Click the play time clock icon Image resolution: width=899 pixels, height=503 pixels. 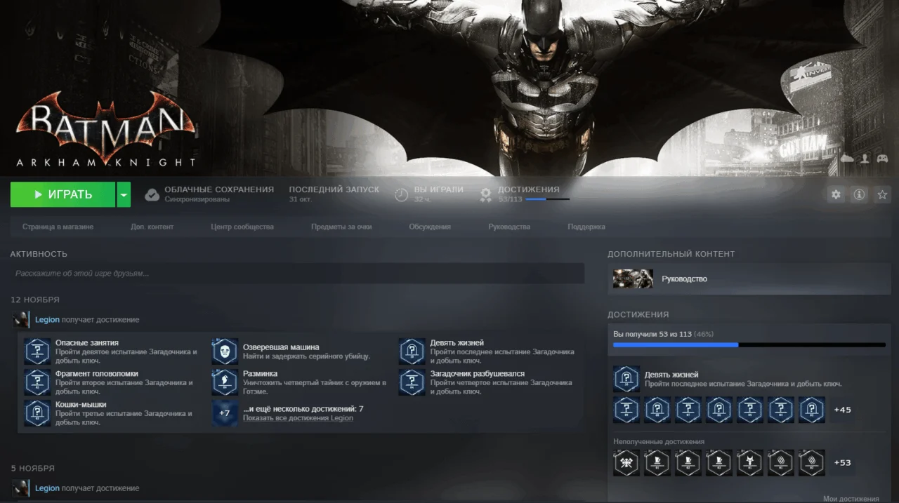tap(402, 195)
